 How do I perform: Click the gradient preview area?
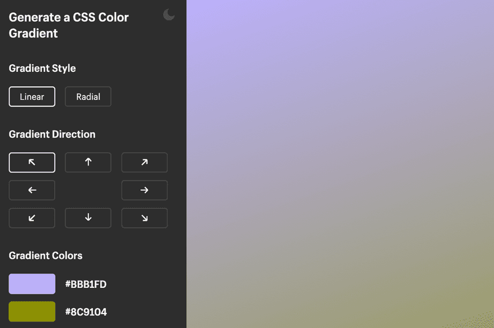point(340,164)
